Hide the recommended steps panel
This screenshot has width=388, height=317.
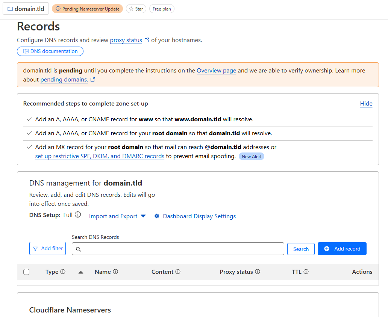[366, 104]
